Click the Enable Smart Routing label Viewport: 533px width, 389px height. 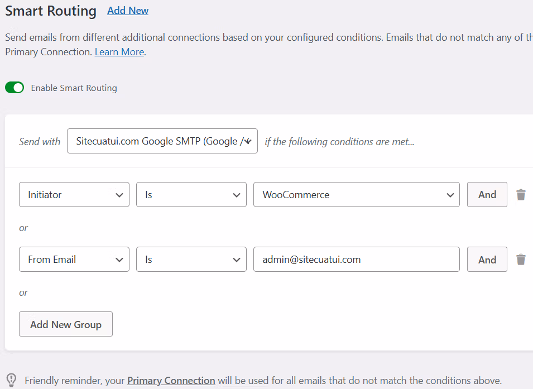coord(74,88)
